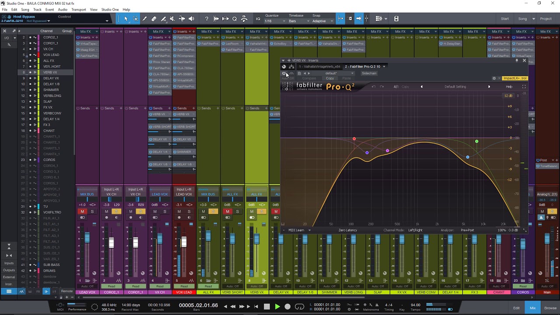Expand the CHANT folder in channel list
This screenshot has height=315, width=560.
pyautogui.click(x=35, y=131)
